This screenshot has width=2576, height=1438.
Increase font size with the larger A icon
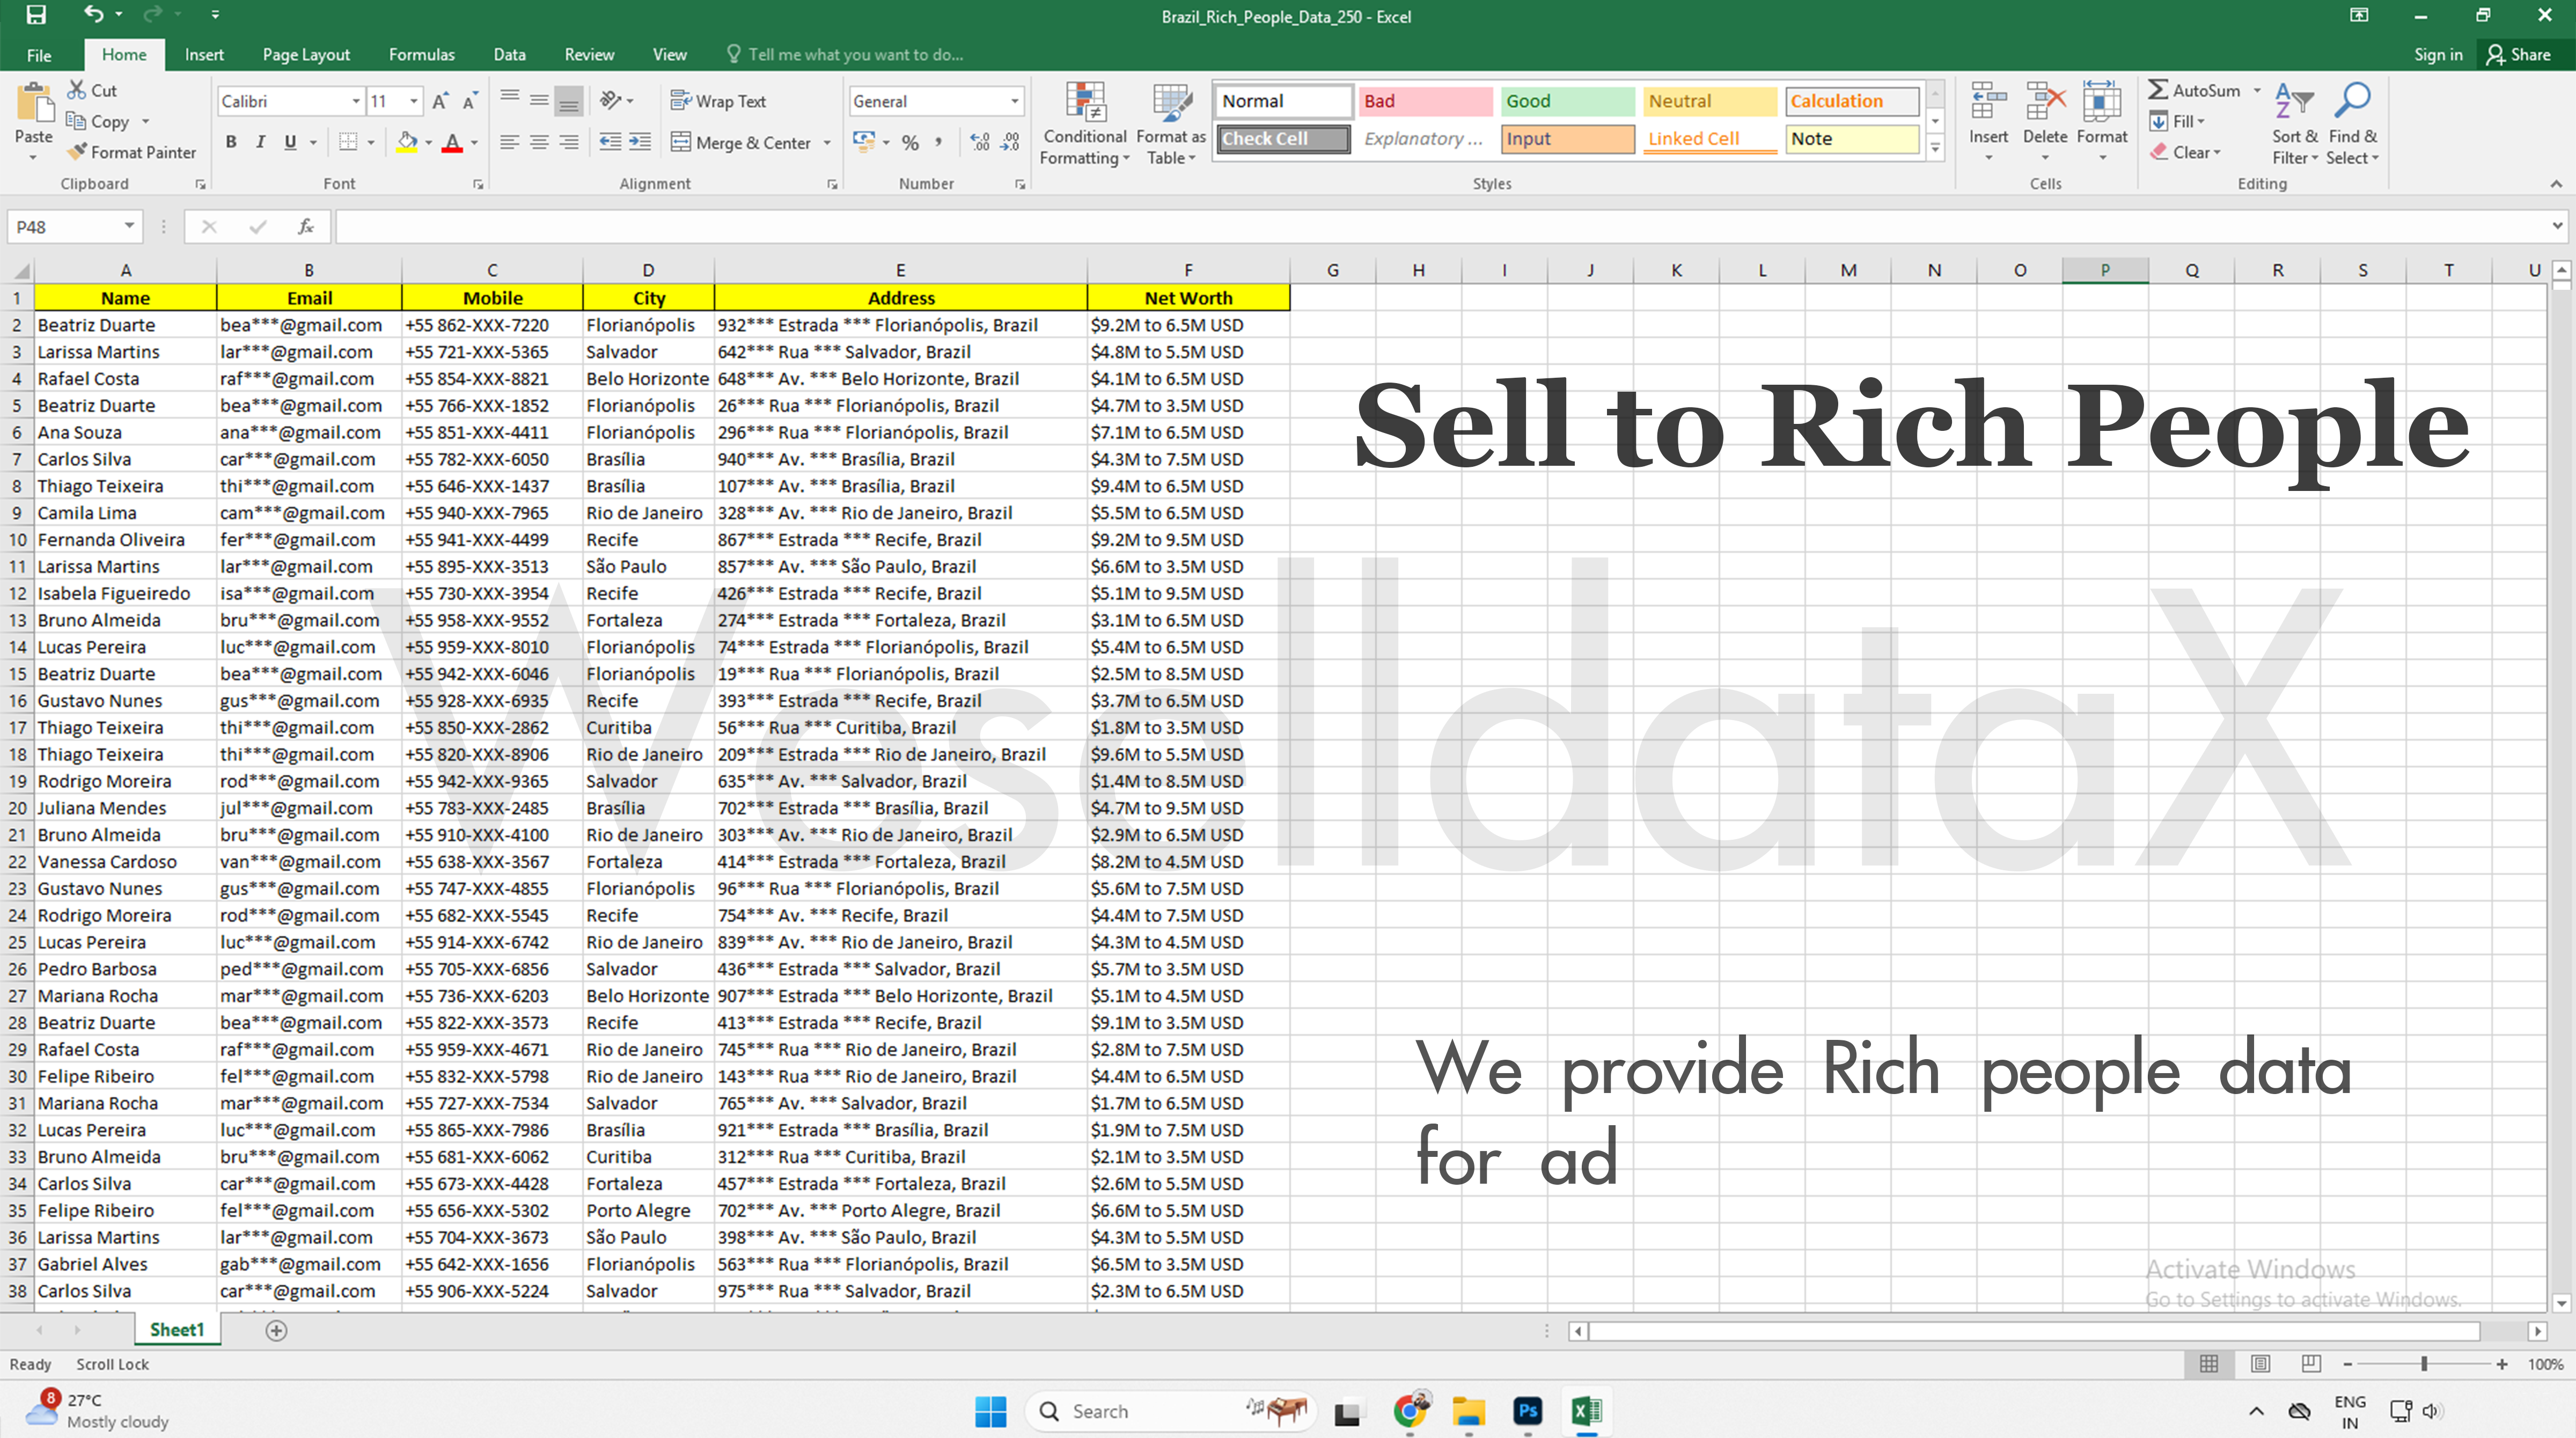440,101
